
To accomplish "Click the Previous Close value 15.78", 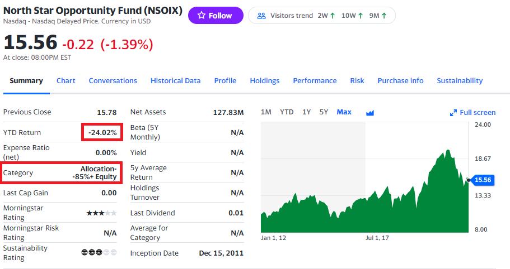I will pos(107,113).
